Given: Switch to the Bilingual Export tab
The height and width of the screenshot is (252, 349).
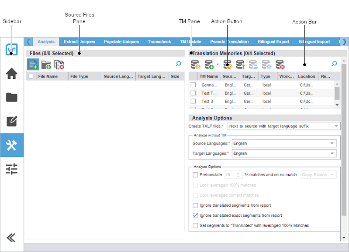Looking at the screenshot, I should [x=273, y=42].
